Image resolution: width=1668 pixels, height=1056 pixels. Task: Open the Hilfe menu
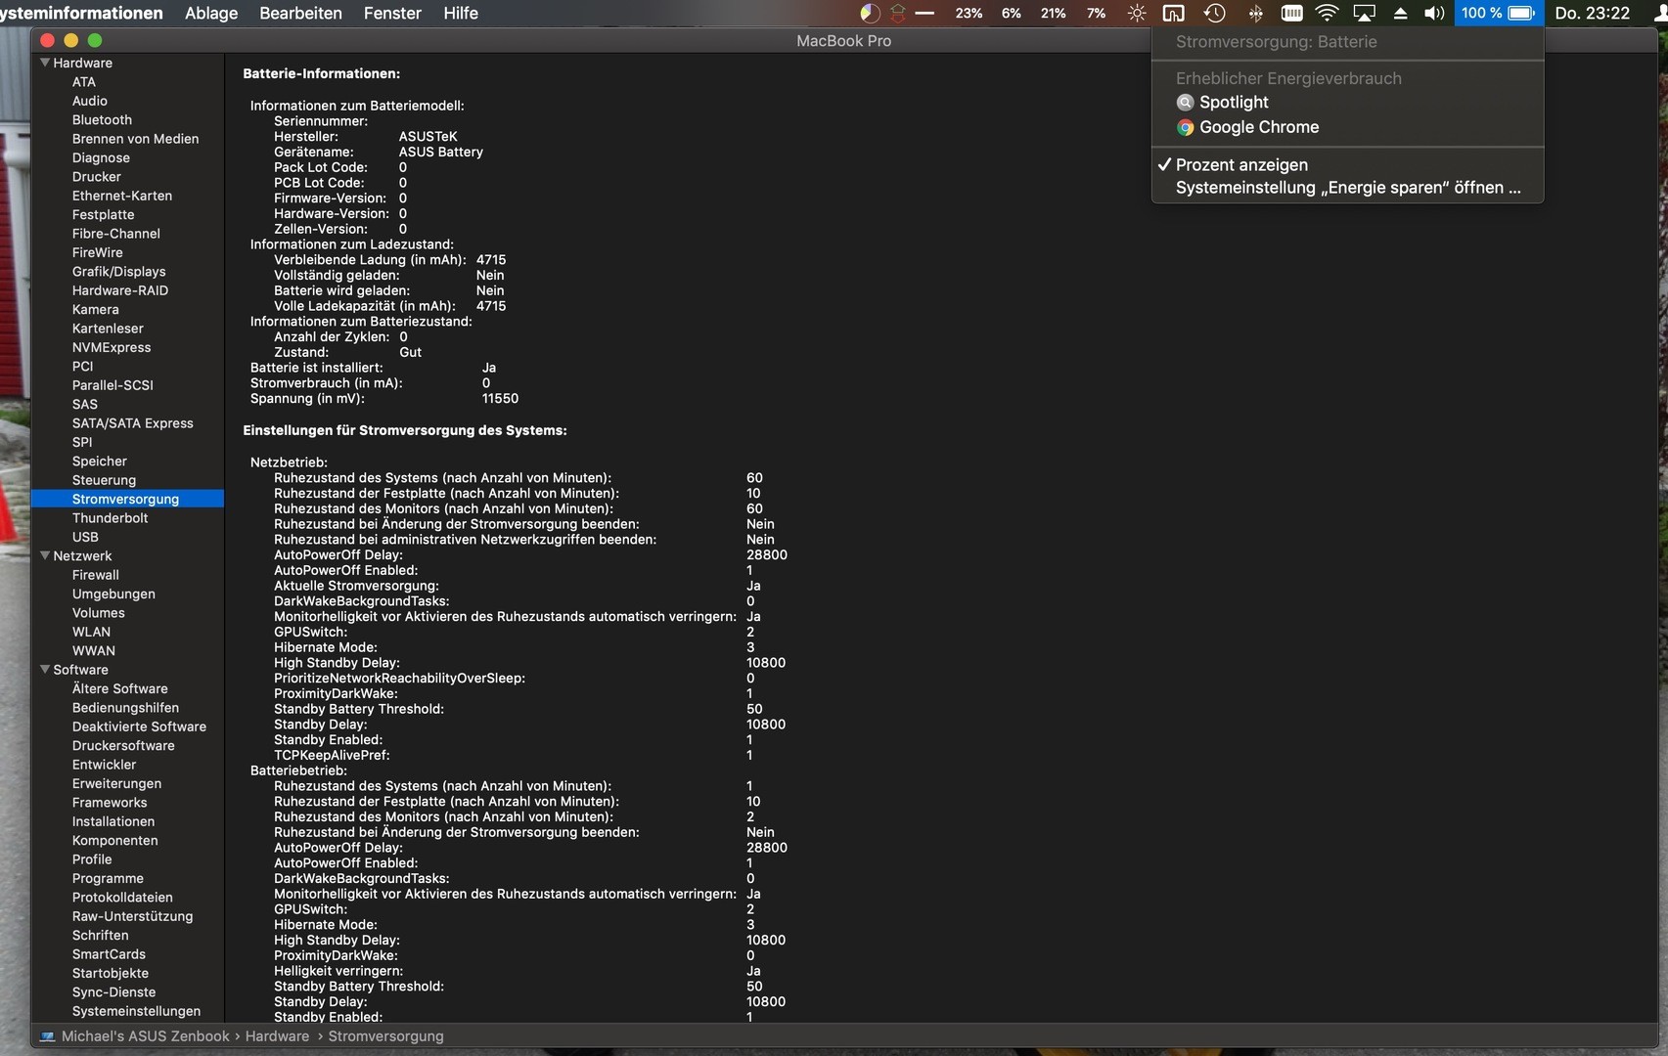461,14
